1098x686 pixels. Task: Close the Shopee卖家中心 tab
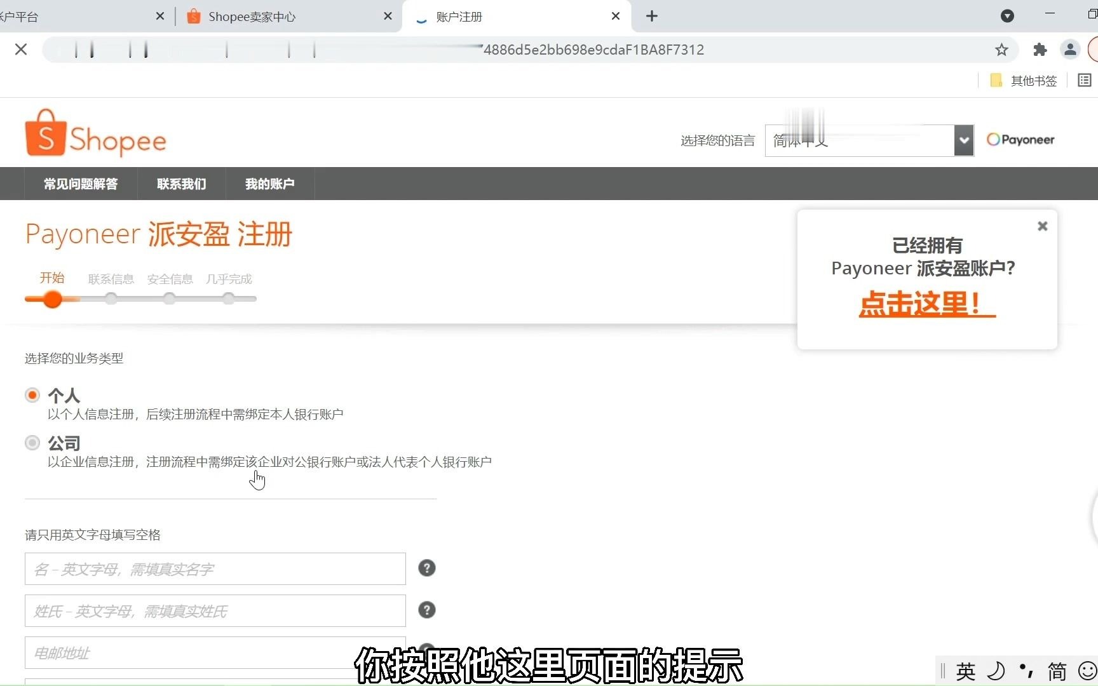[388, 17]
